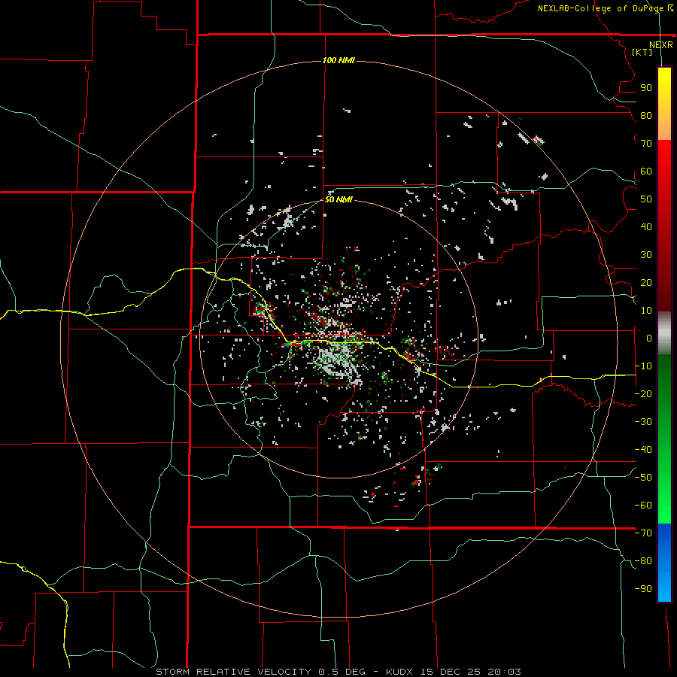
Task: Click the -50 knot scale value
Action: click(643, 478)
